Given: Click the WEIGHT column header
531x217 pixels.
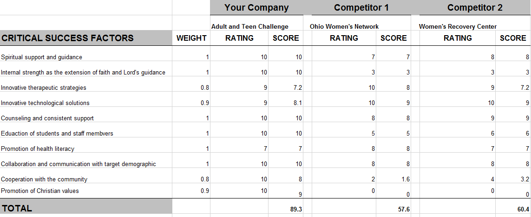Looking at the screenshot, I should (x=191, y=38).
